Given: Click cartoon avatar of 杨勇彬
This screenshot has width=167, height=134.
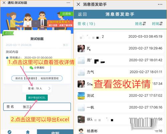Looking at the screenshot, I should [x=81, y=131].
